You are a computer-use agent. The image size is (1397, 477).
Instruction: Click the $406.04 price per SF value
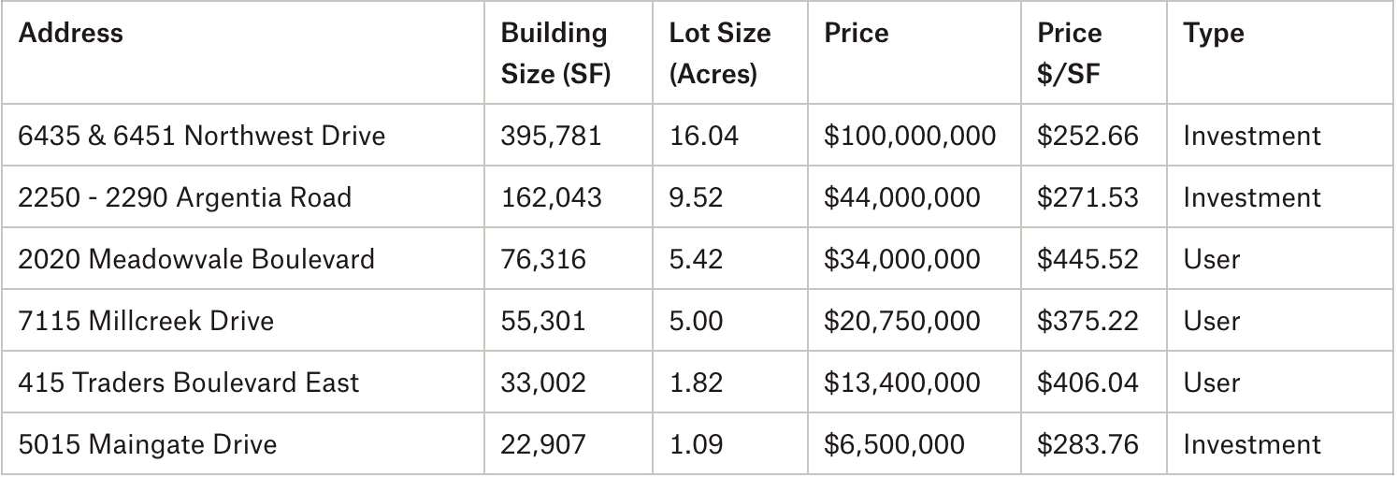(1087, 383)
